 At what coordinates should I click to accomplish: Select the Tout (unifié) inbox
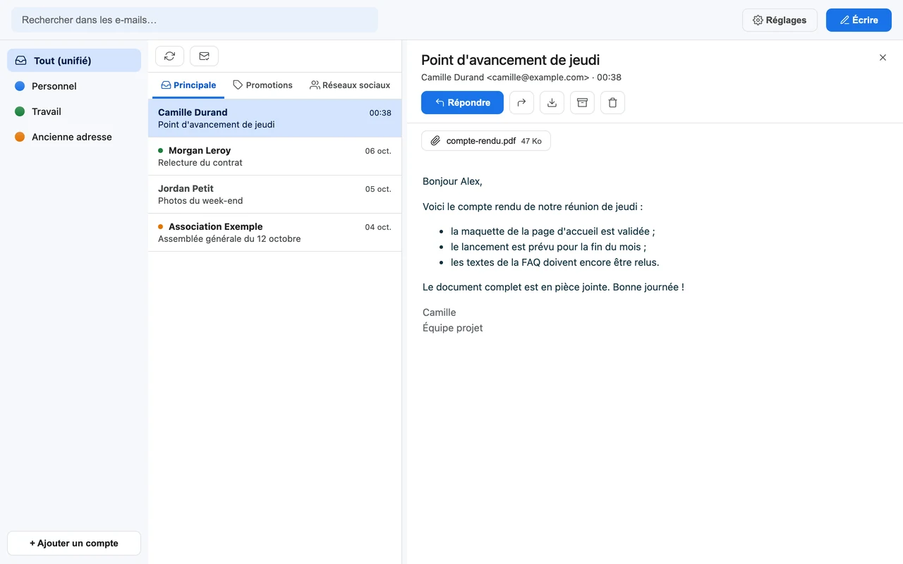point(74,61)
